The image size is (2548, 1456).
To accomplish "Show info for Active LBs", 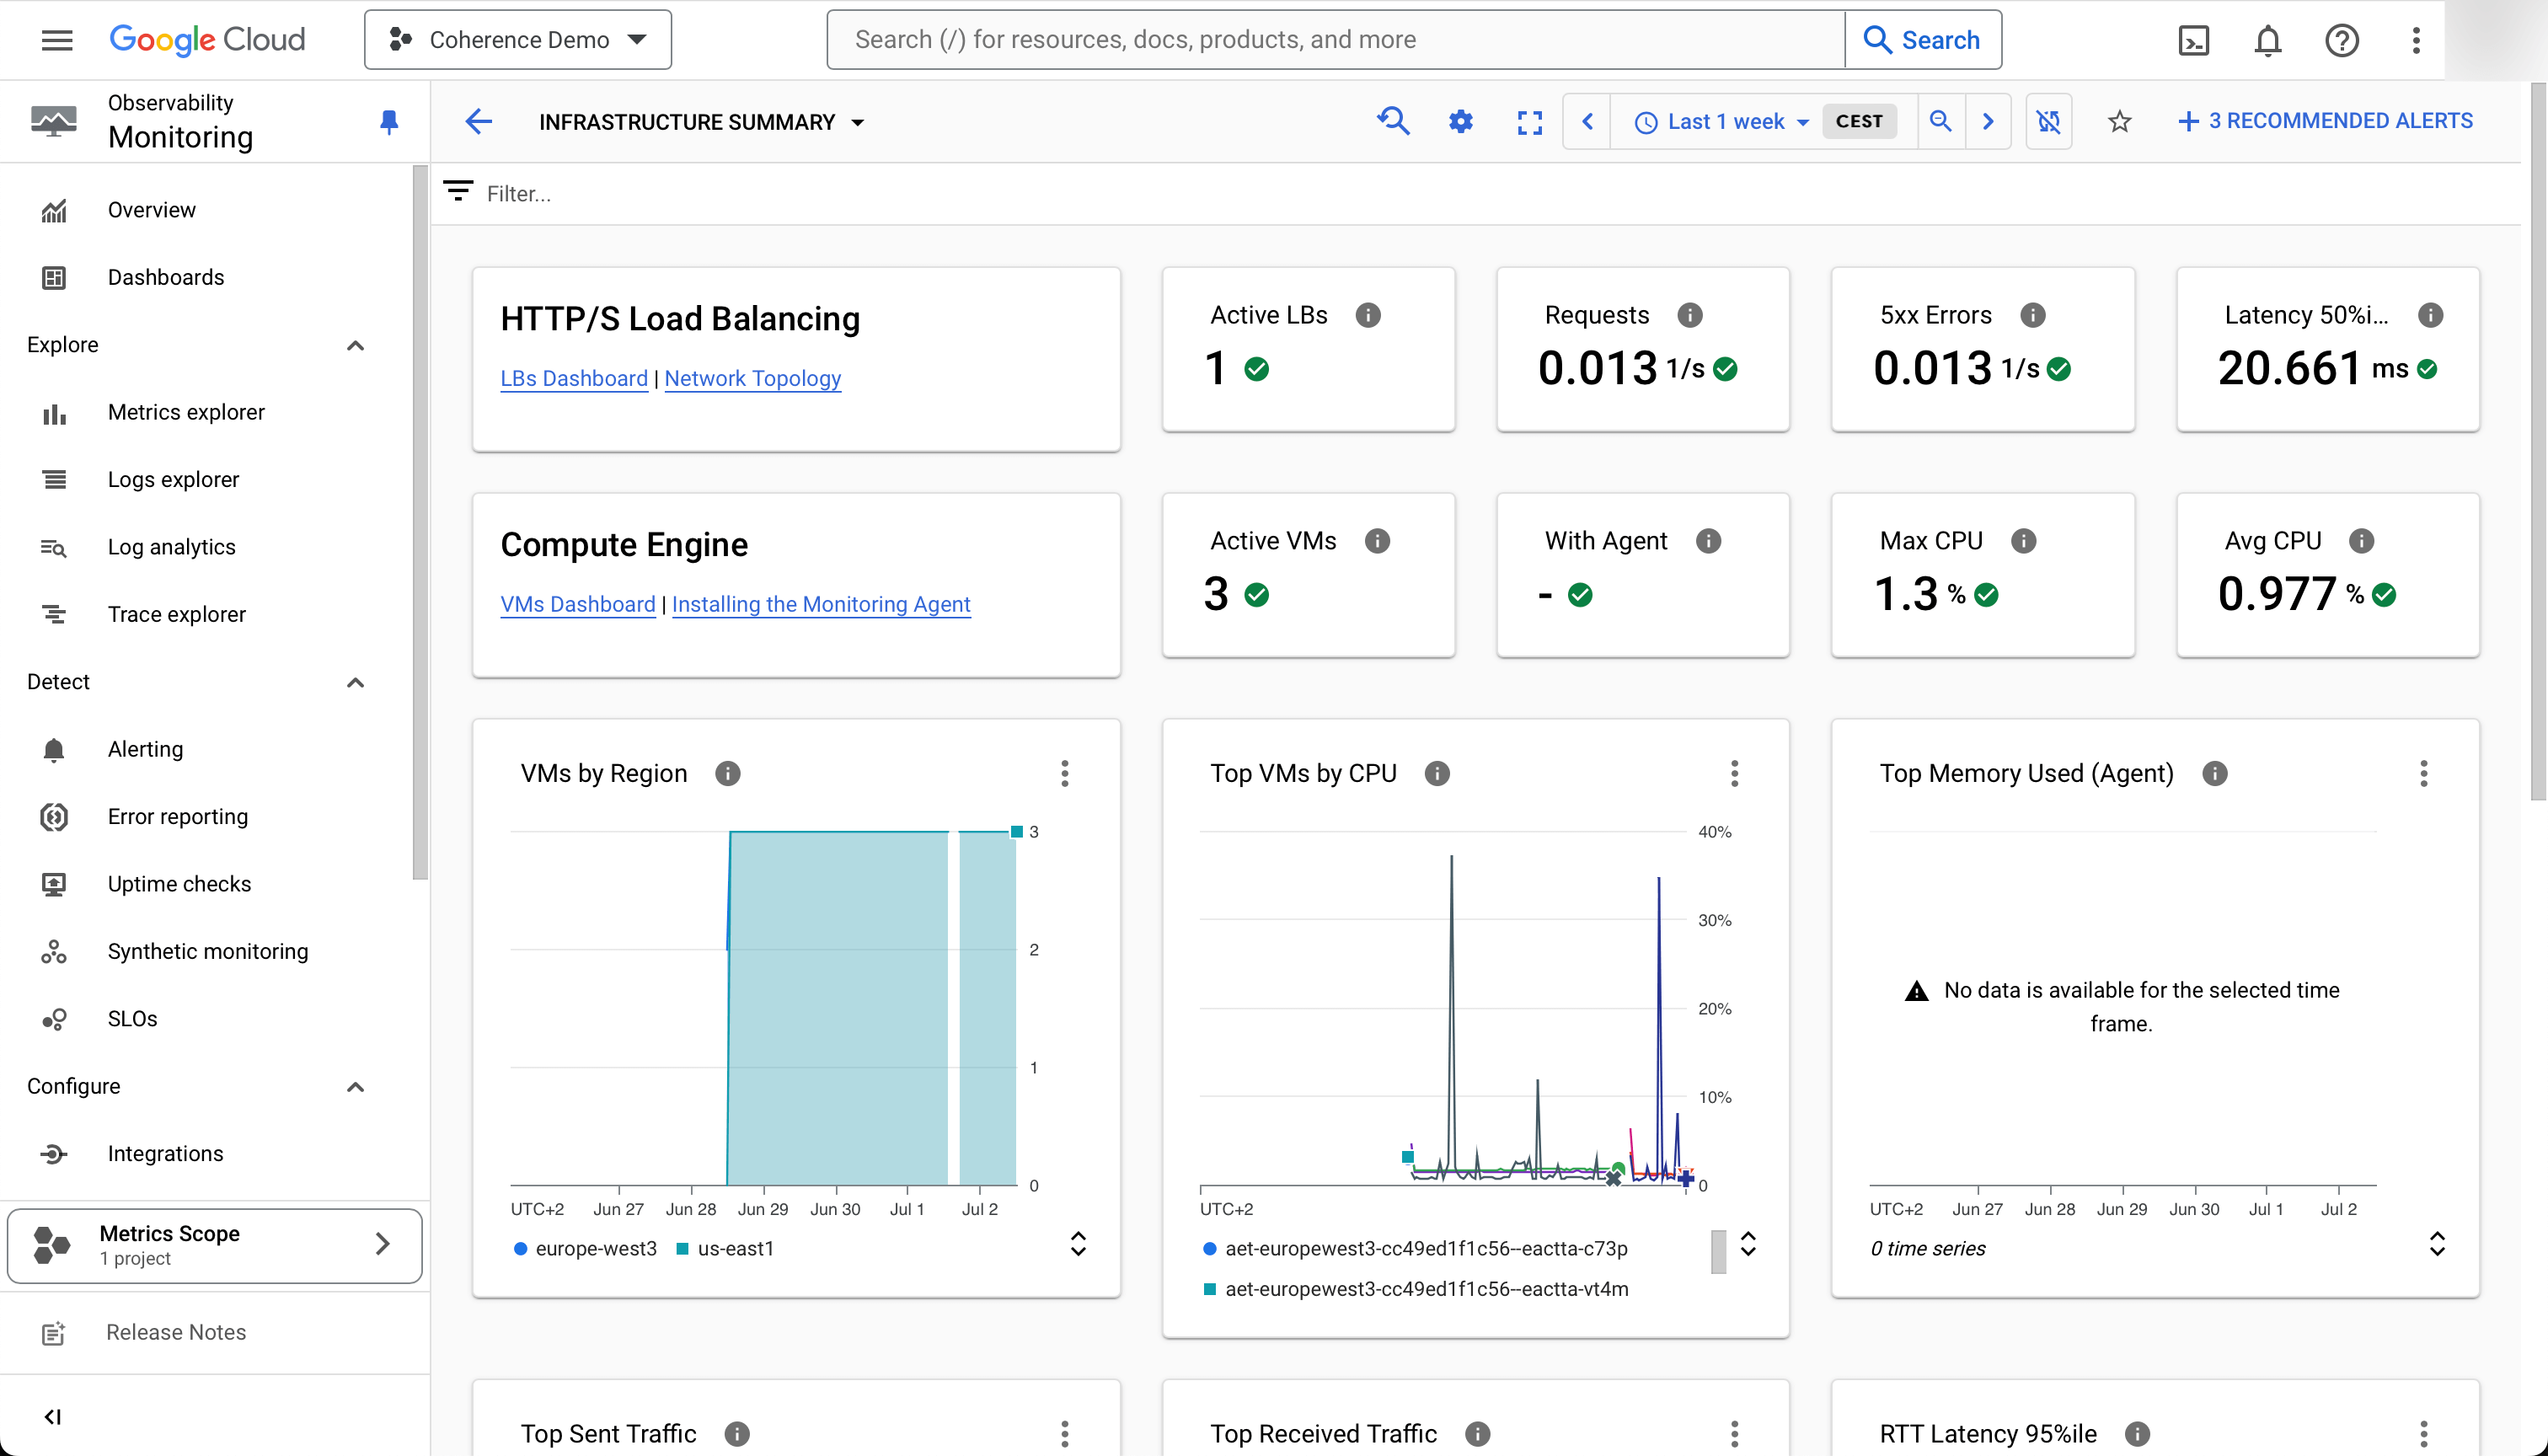I will click(1368, 315).
